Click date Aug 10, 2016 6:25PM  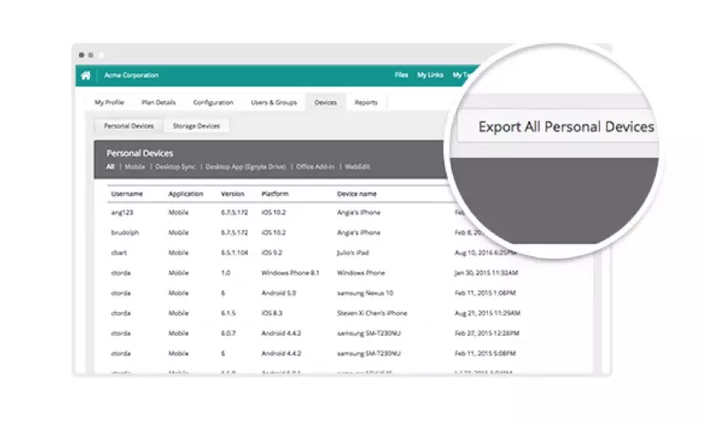pos(485,253)
